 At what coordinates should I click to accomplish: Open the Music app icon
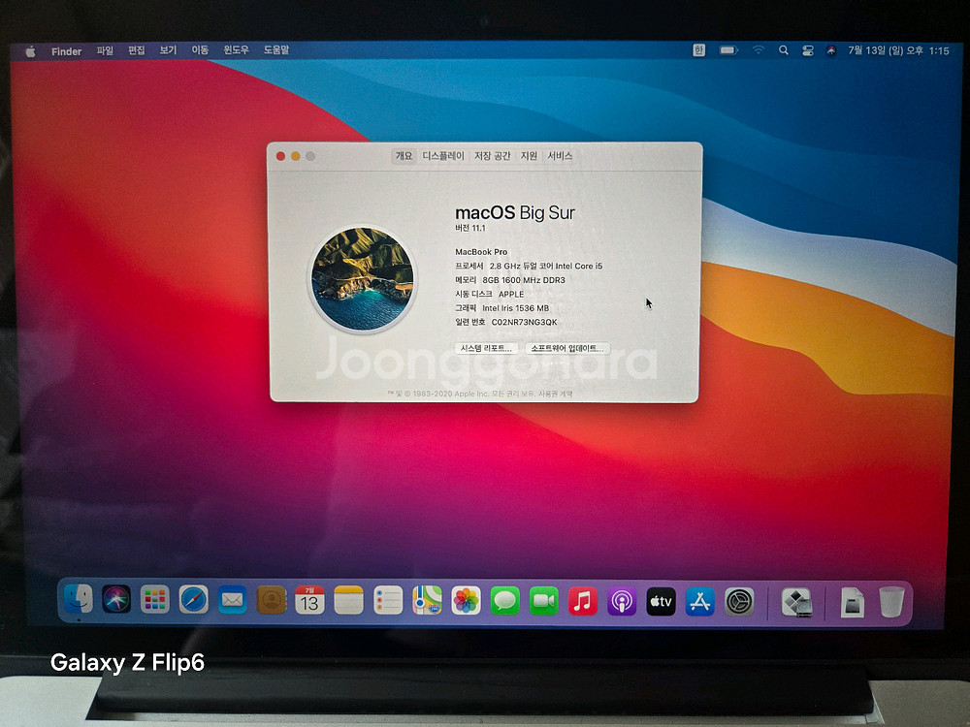tap(583, 601)
